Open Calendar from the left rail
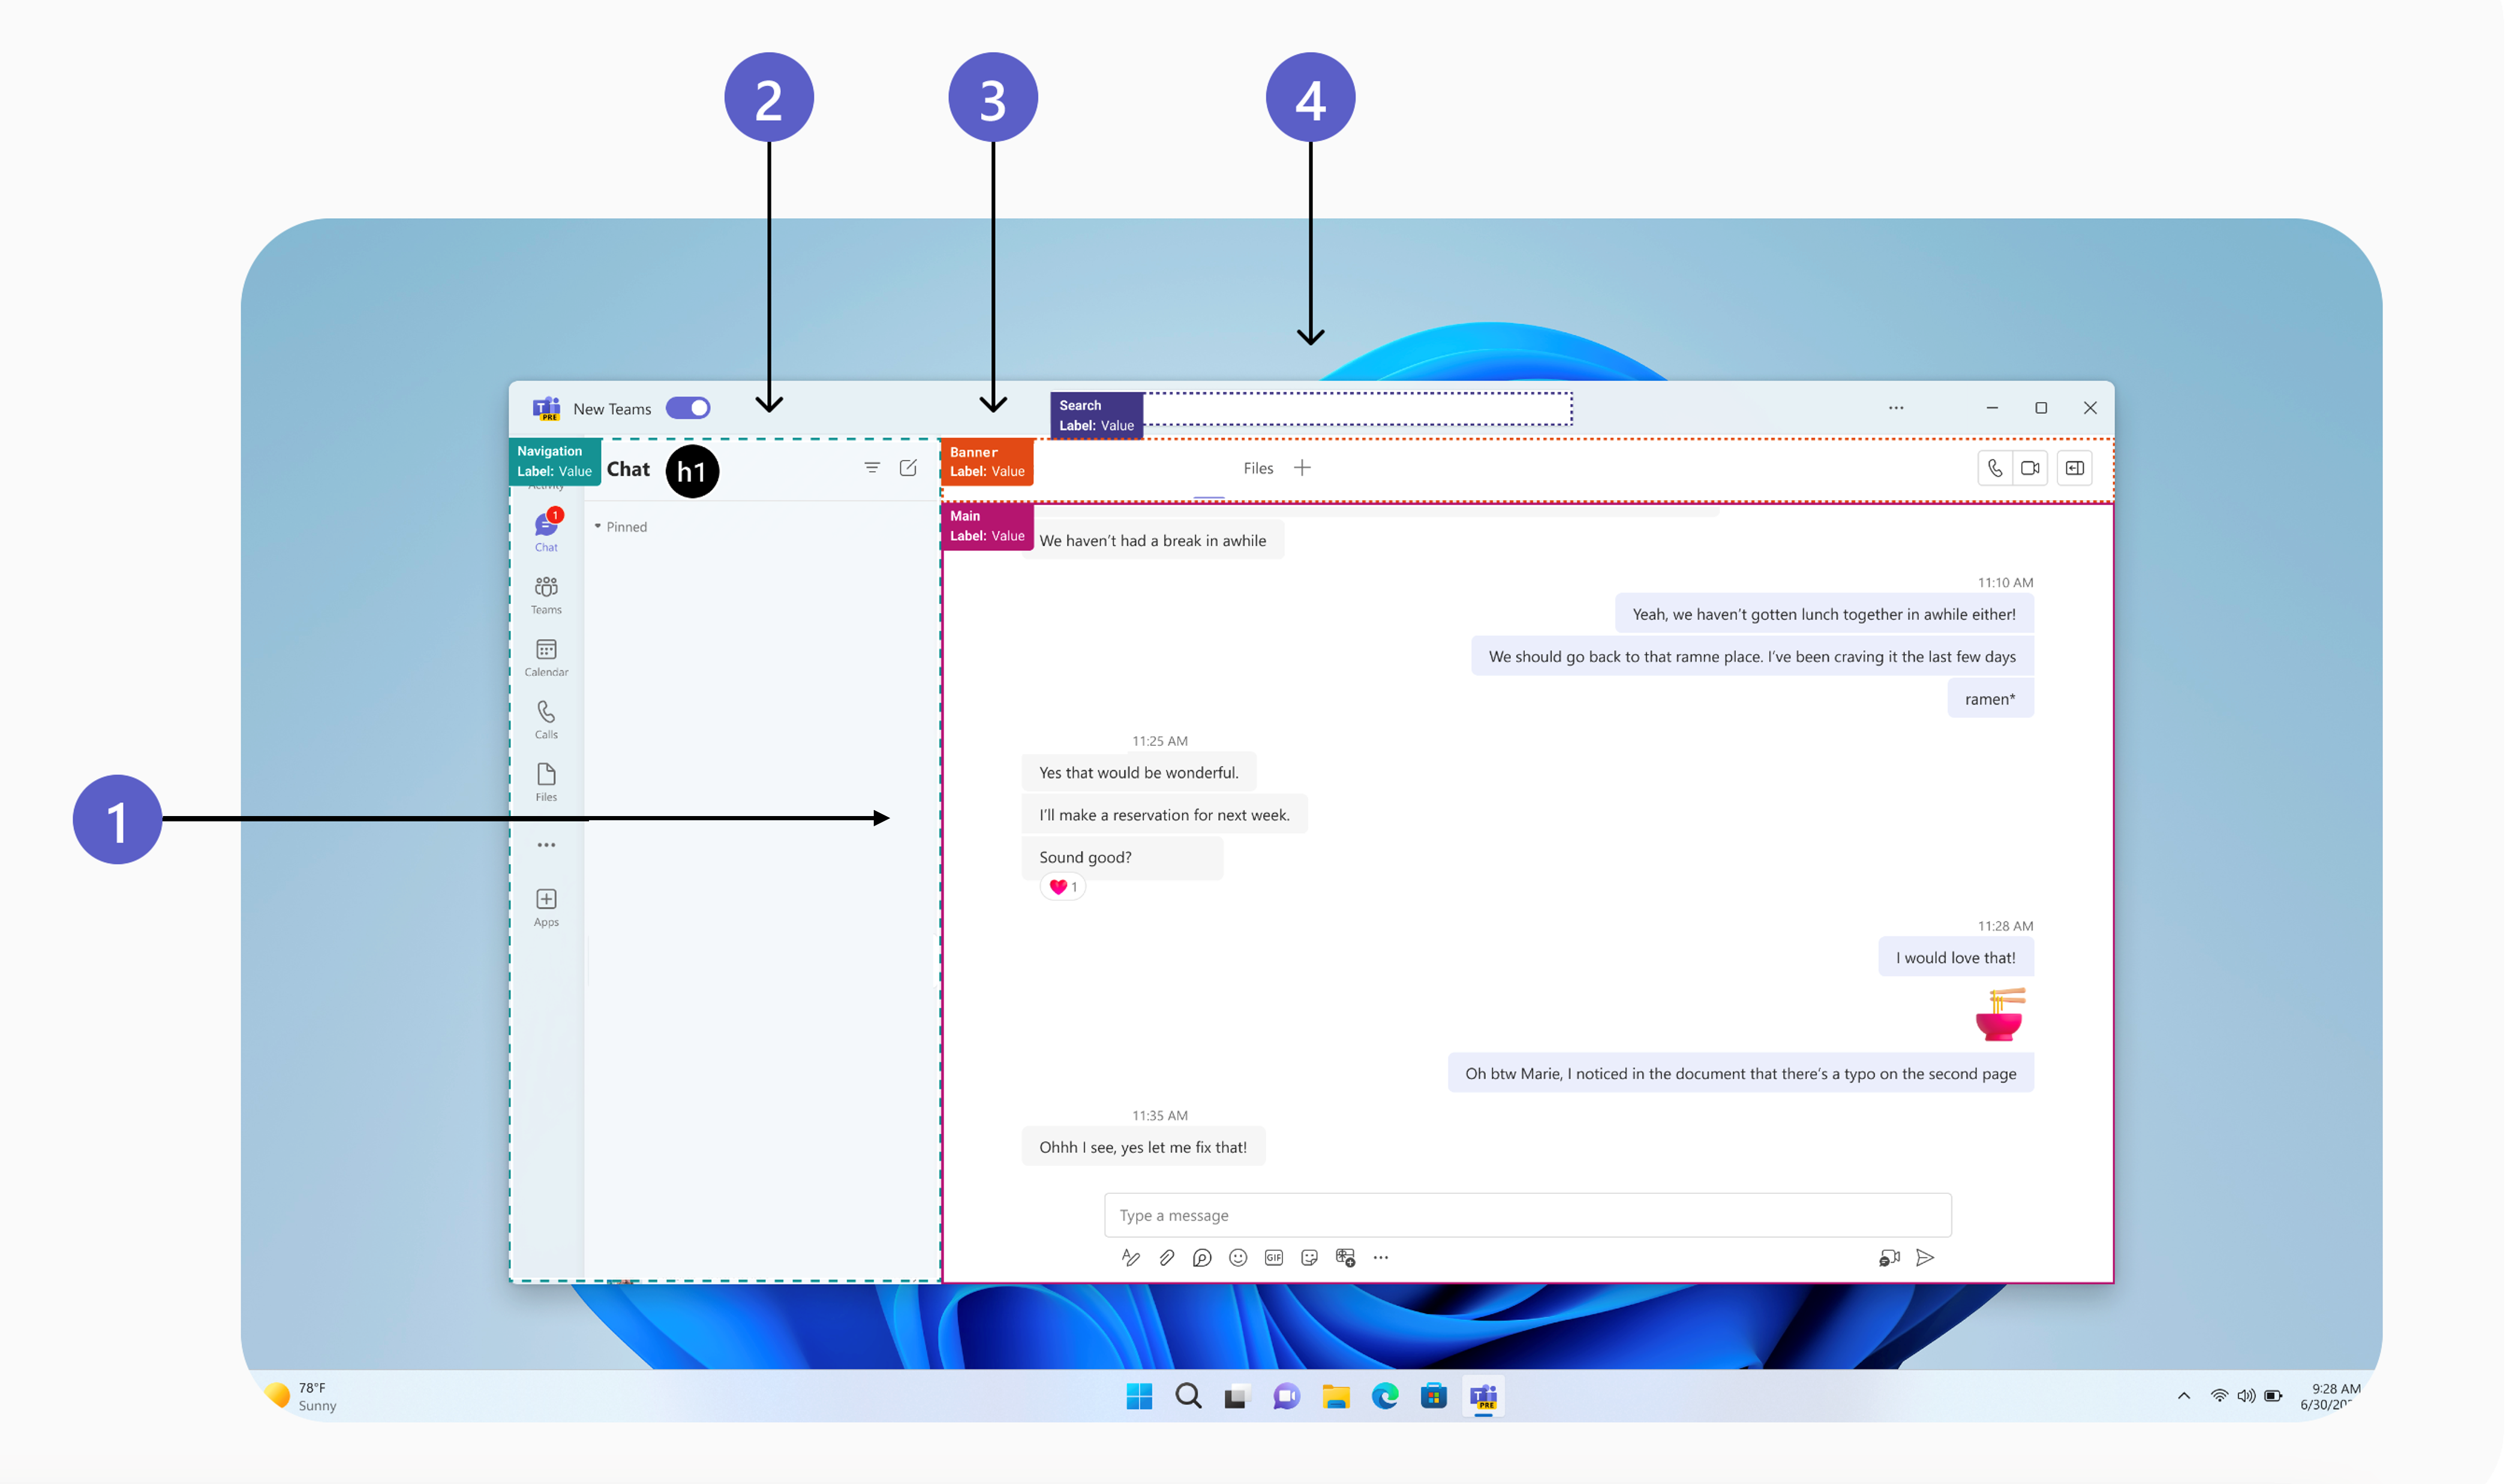The width and height of the screenshot is (2506, 1484). click(x=546, y=657)
